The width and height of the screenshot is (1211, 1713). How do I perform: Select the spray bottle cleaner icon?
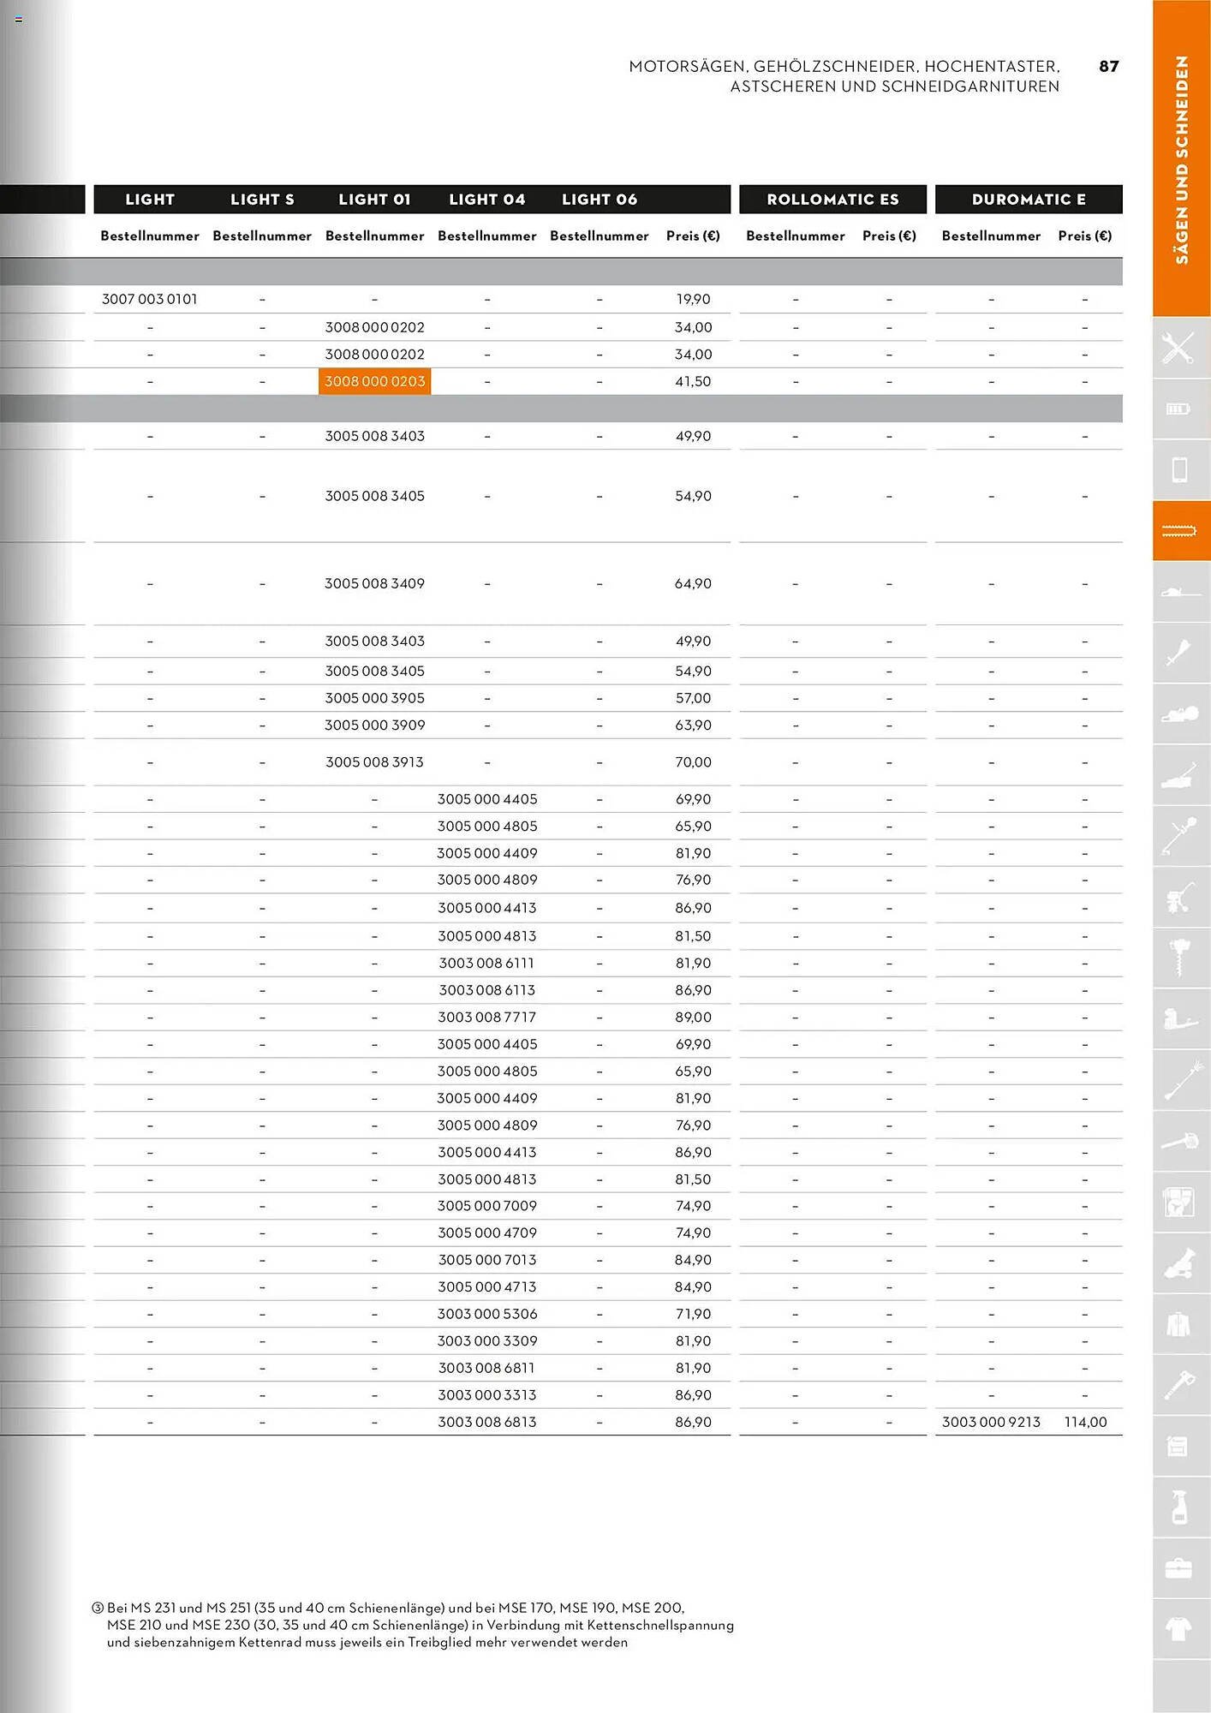point(1181,1507)
